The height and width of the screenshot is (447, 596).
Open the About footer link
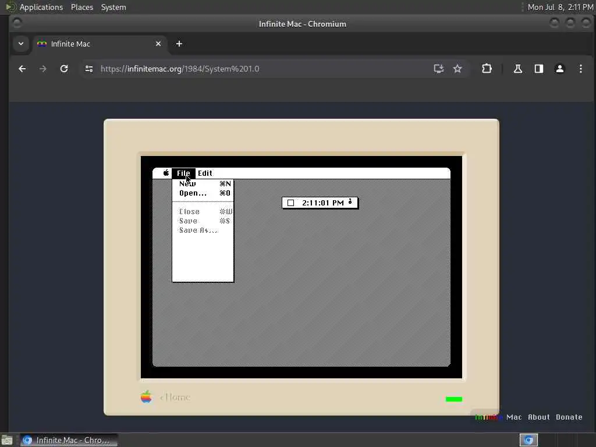click(538, 417)
